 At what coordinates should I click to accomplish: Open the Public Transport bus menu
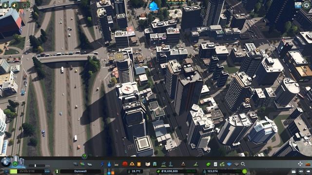pos(155,164)
